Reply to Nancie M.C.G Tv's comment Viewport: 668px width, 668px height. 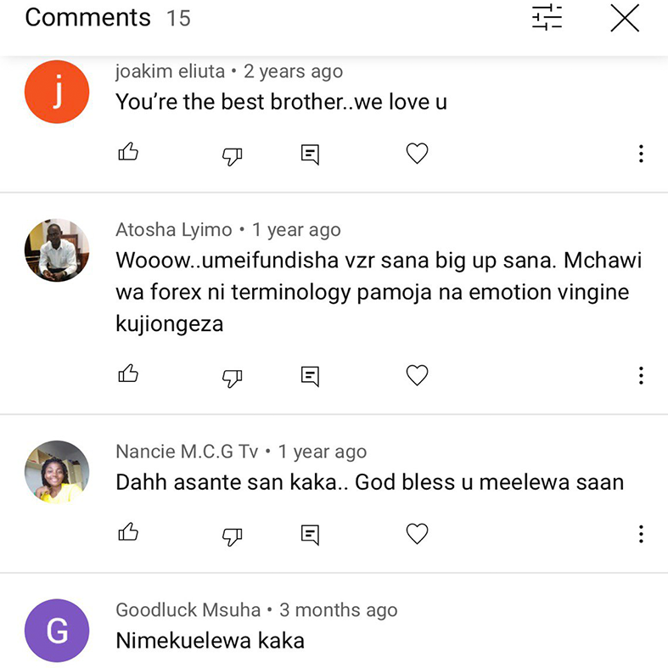311,534
